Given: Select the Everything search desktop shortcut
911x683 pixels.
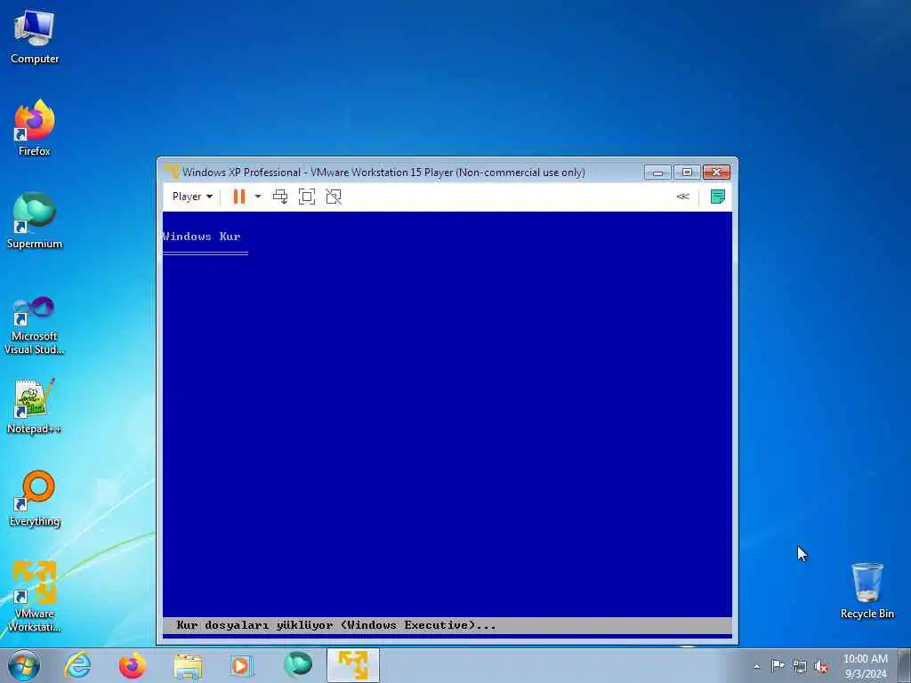Looking at the screenshot, I should (x=35, y=498).
